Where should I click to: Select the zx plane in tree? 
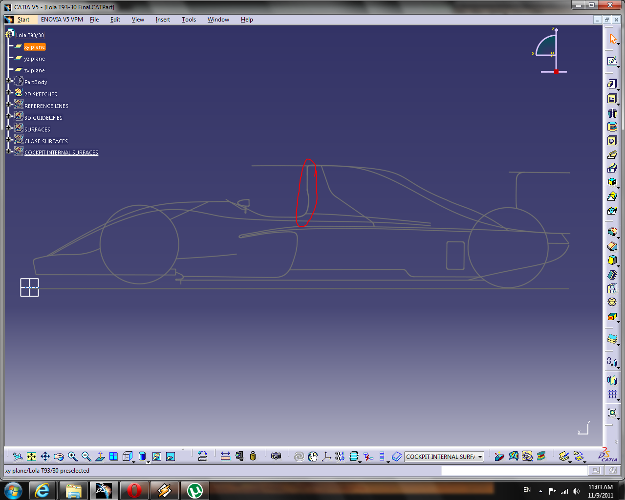tap(34, 70)
